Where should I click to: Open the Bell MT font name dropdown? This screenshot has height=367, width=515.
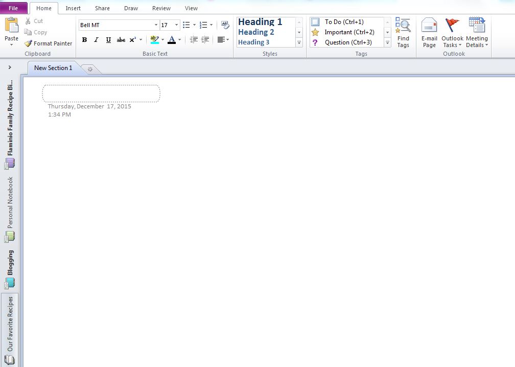(x=156, y=25)
